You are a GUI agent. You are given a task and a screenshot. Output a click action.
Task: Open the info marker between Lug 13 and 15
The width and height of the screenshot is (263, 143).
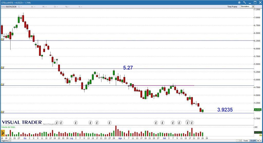point(90,123)
